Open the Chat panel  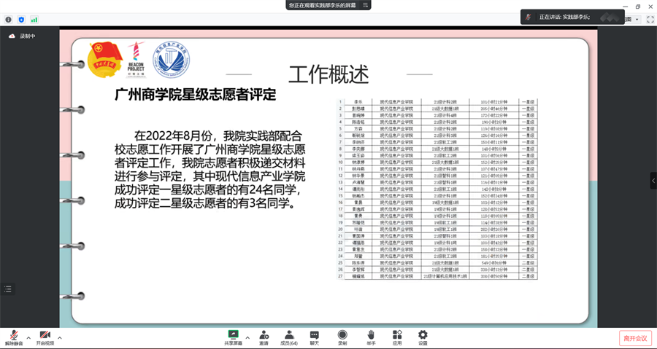pyautogui.click(x=315, y=336)
